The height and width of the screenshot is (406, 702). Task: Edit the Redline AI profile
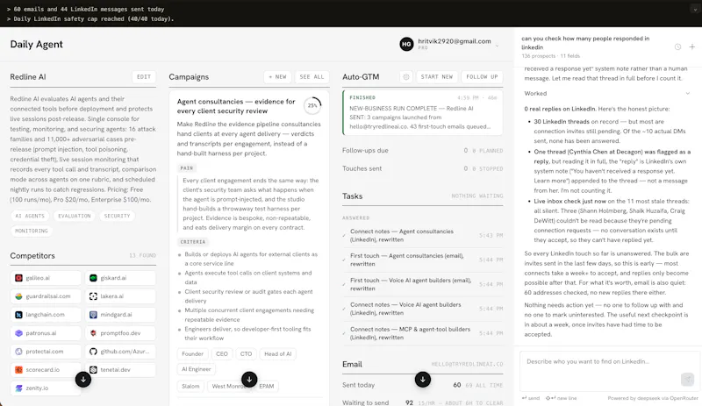pyautogui.click(x=144, y=77)
